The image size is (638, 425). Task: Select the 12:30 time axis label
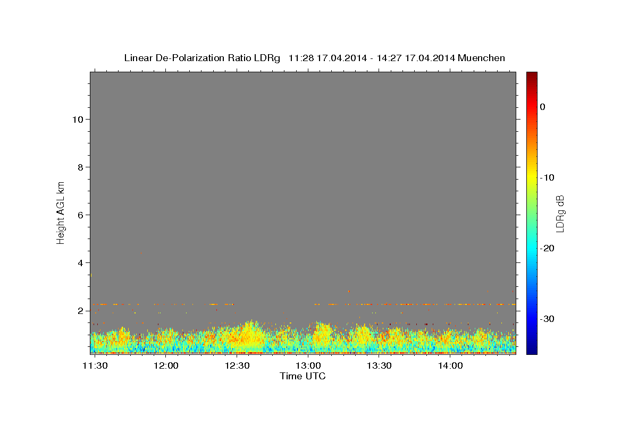237,366
